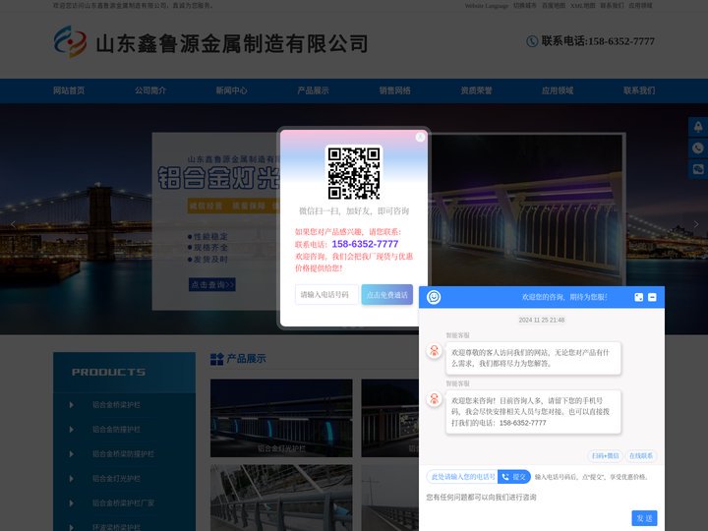The height and width of the screenshot is (531, 708).
Task: Expand 铝合金桥梁防撞护栏 category arrow
Action: click(72, 453)
